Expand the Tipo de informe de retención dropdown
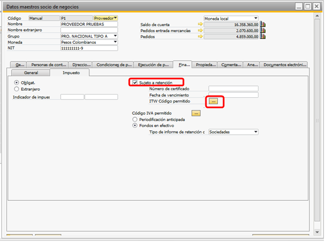325x242 pixels. 256,131
